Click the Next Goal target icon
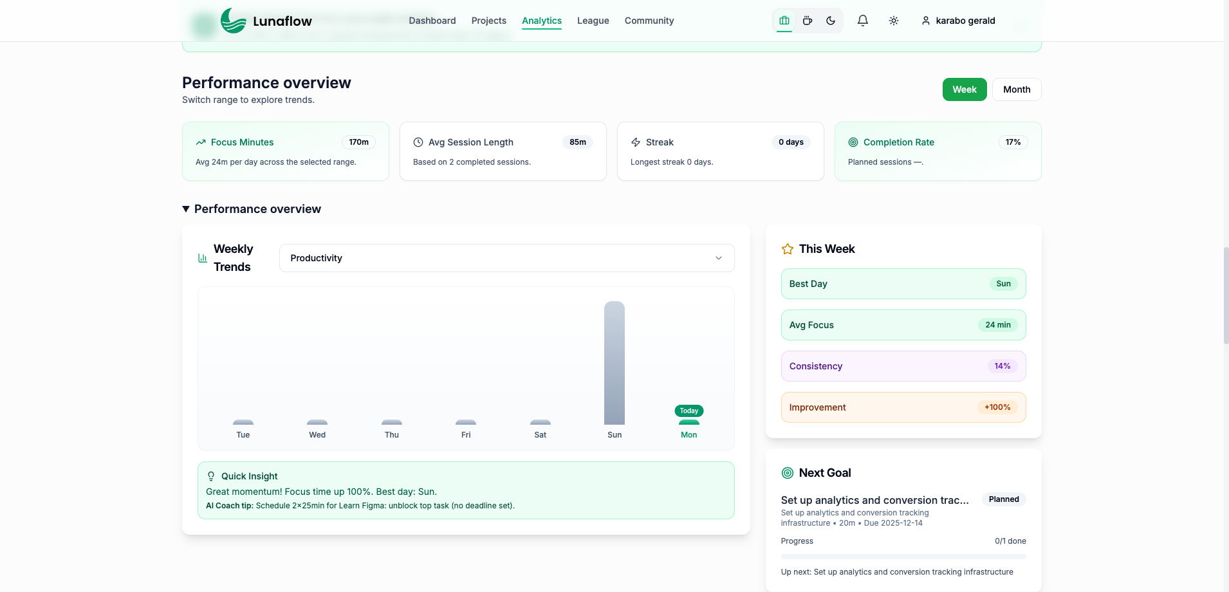The height and width of the screenshot is (592, 1229). coord(786,473)
